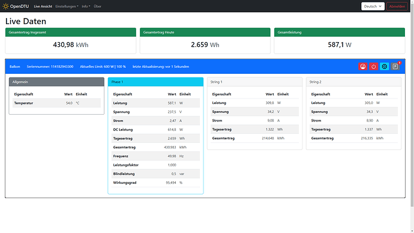This screenshot has width=414, height=233.
Task: Click the Phase 1 Strom row
Action: click(155, 121)
